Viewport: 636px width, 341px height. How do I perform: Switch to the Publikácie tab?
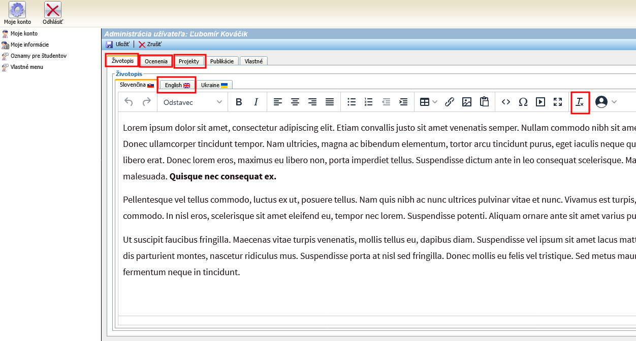[222, 61]
